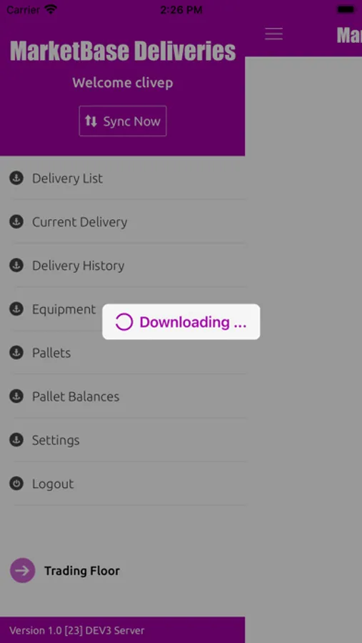Click the anchor icon beside Settings
This screenshot has height=643, width=362.
16,440
